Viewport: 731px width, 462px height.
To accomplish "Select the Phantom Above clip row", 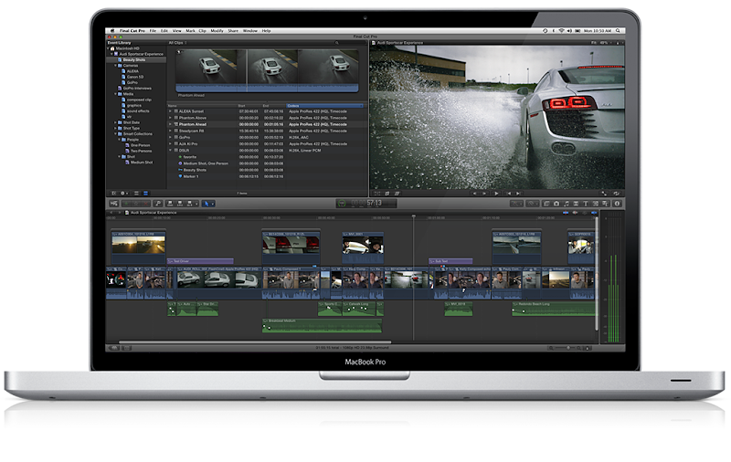I will coord(265,118).
